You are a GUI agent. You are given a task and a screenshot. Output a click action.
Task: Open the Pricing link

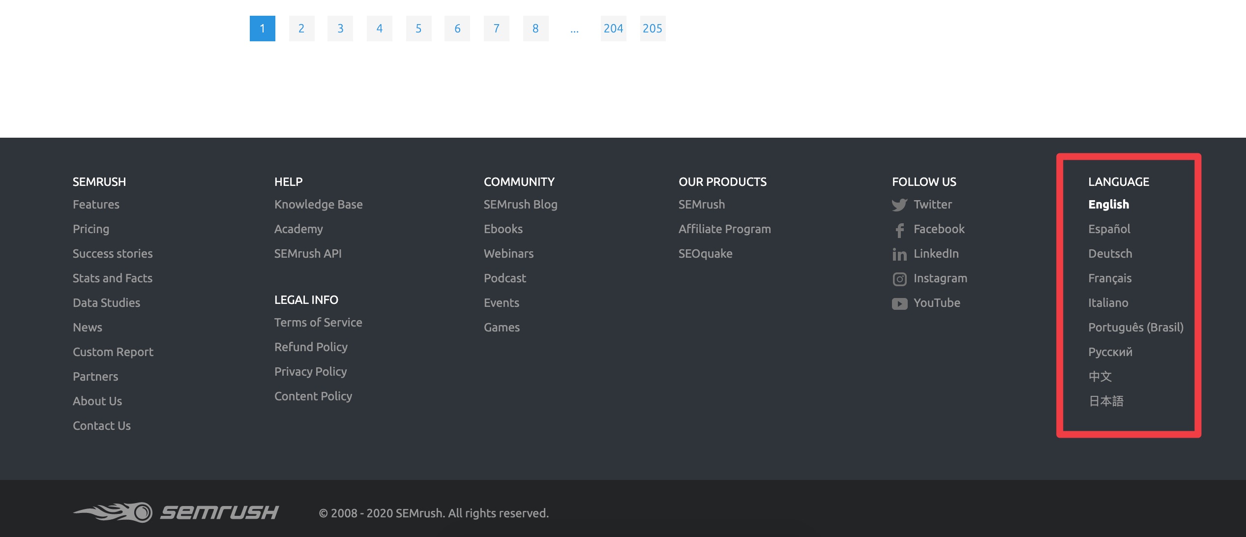[91, 229]
